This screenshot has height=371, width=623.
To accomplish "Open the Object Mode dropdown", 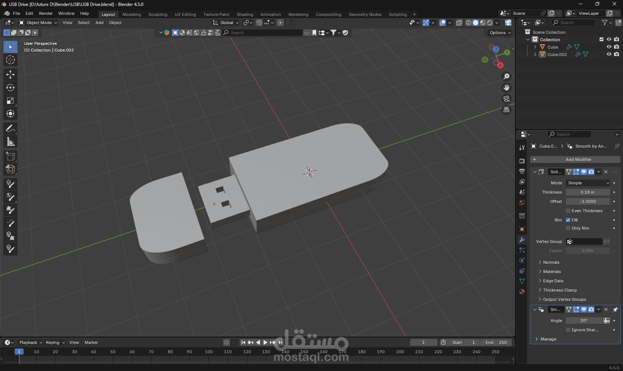I will [39, 23].
